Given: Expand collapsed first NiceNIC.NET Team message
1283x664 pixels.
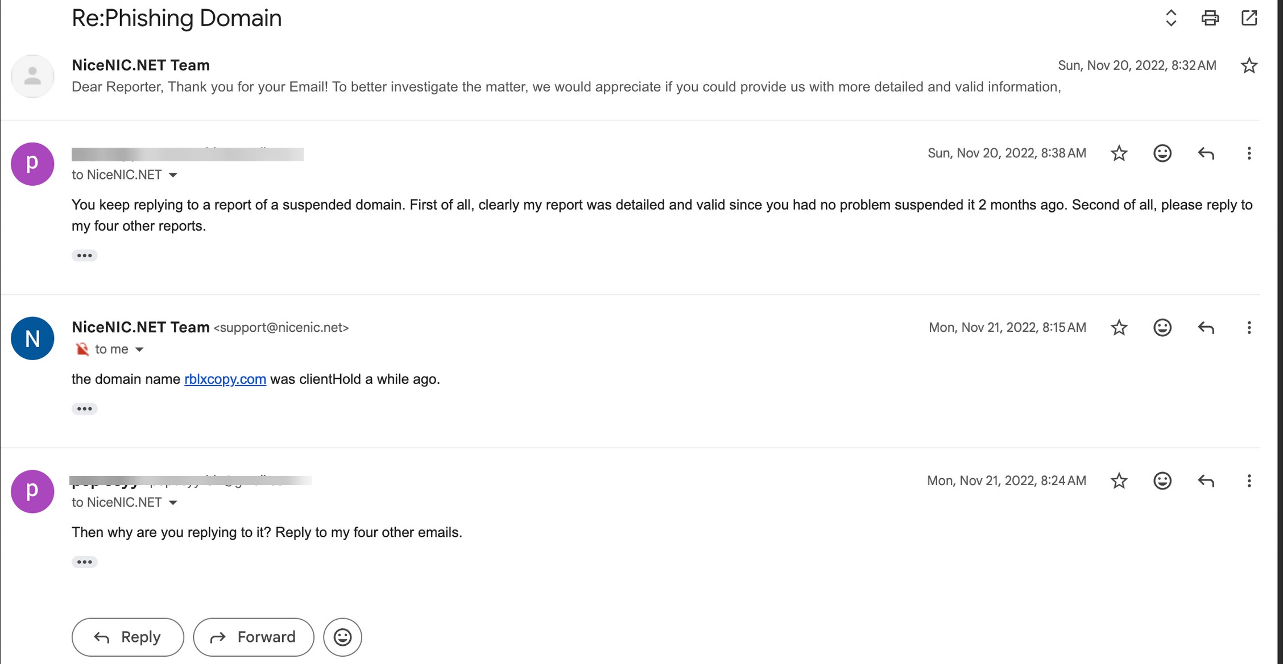Looking at the screenshot, I should 566,87.
